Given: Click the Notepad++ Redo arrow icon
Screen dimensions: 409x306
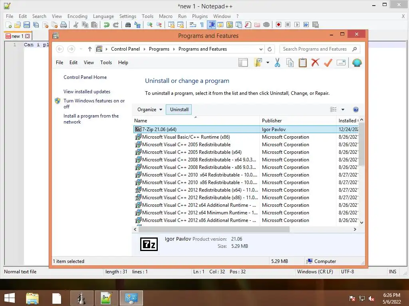Looking at the screenshot, I should [115, 25].
